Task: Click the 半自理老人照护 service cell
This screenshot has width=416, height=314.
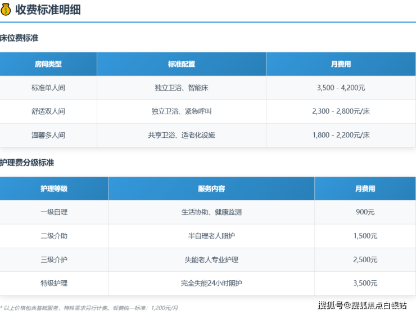Action: [211, 236]
